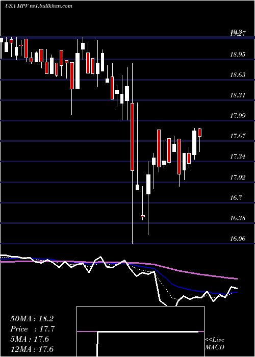Click the '<<Live MACD' label
Viewport: 255px width, 357px height.
(x=215, y=343)
